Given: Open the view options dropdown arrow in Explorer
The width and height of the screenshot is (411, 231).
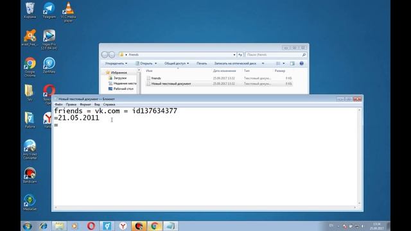Looking at the screenshot, I should coord(284,64).
